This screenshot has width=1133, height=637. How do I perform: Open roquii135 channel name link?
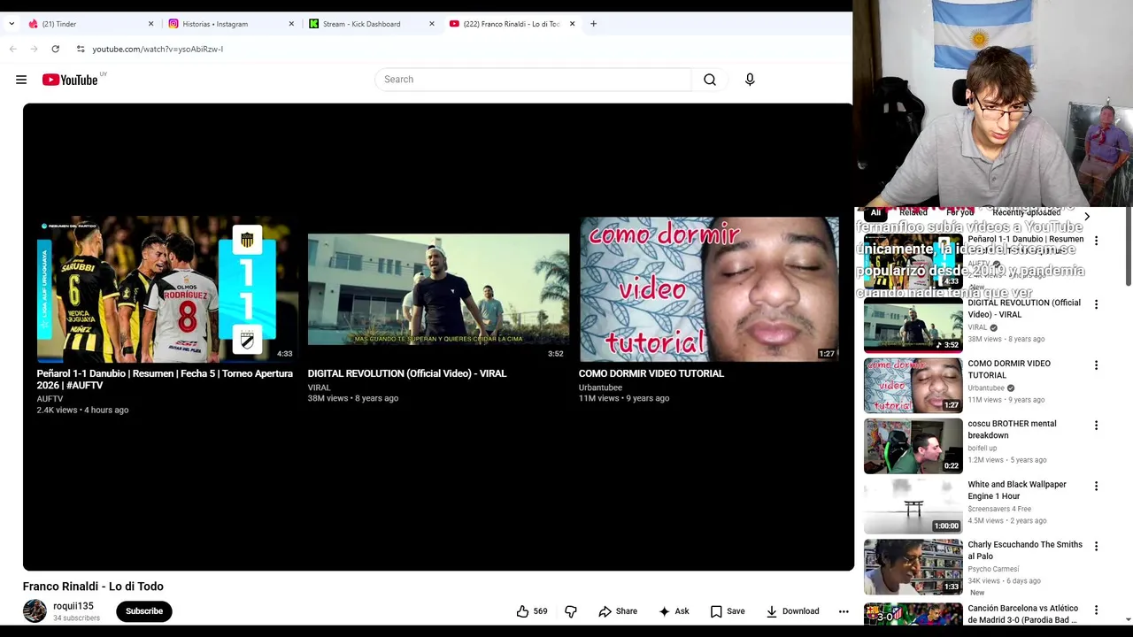(x=73, y=606)
